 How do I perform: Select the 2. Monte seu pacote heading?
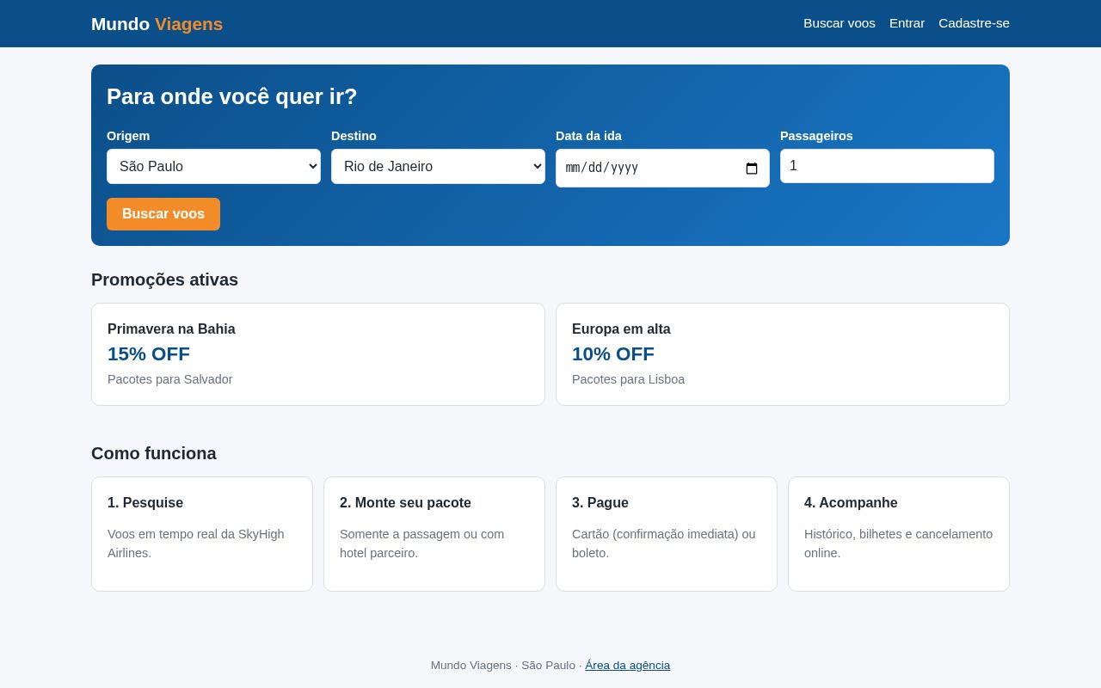tap(405, 503)
